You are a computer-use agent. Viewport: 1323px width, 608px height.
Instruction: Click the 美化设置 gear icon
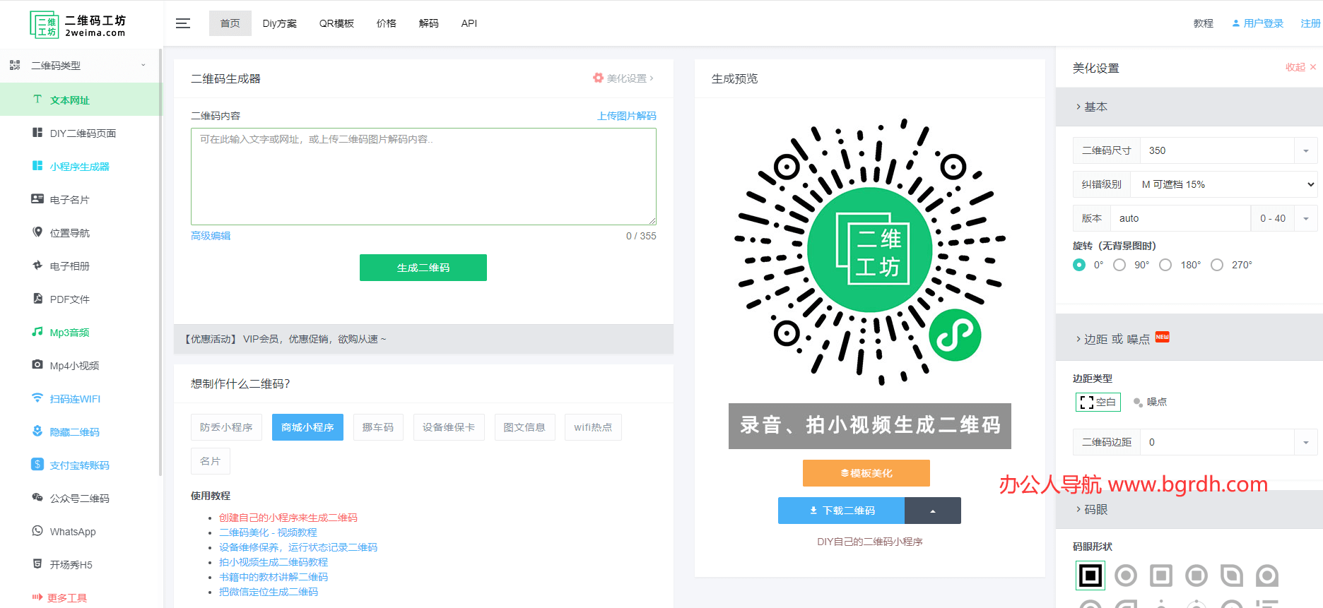(x=598, y=78)
